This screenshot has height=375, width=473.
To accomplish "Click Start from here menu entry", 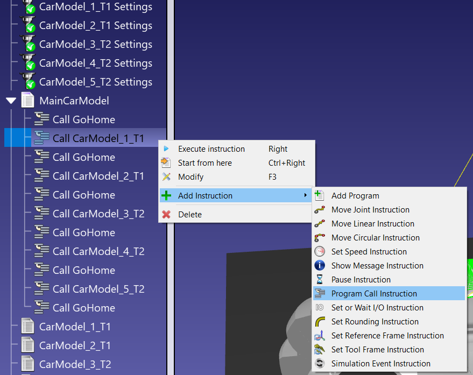I will [x=204, y=163].
